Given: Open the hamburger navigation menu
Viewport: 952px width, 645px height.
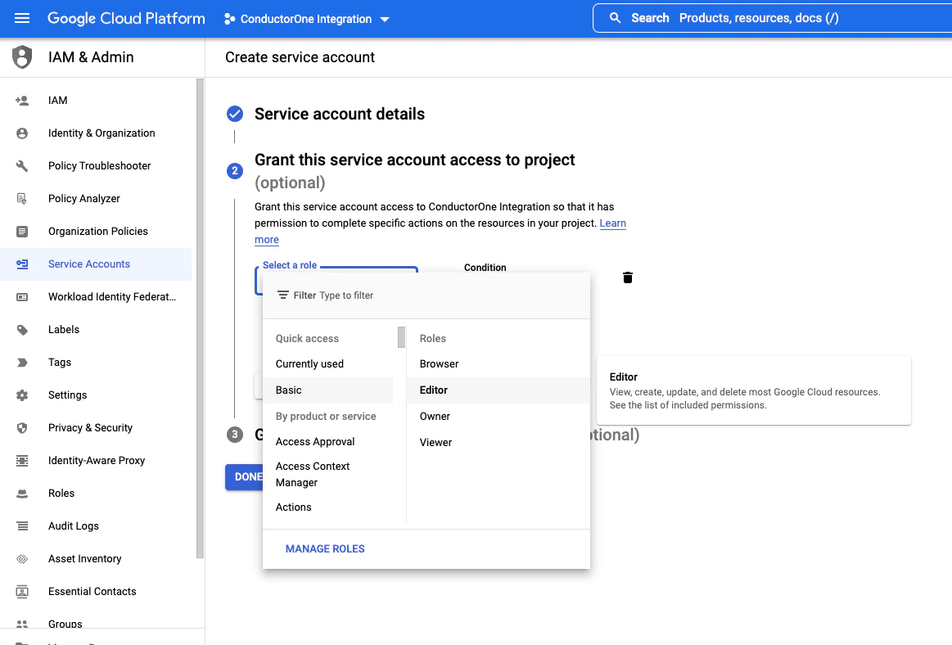Looking at the screenshot, I should (22, 18).
